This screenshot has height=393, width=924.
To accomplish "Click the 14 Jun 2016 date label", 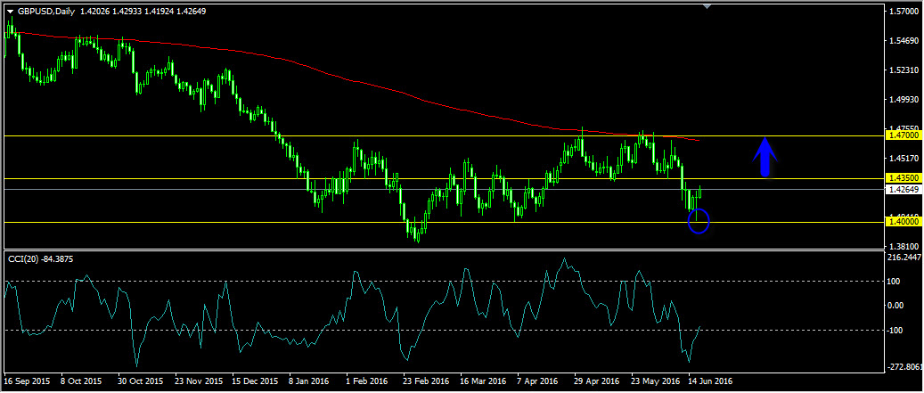I will (x=710, y=381).
